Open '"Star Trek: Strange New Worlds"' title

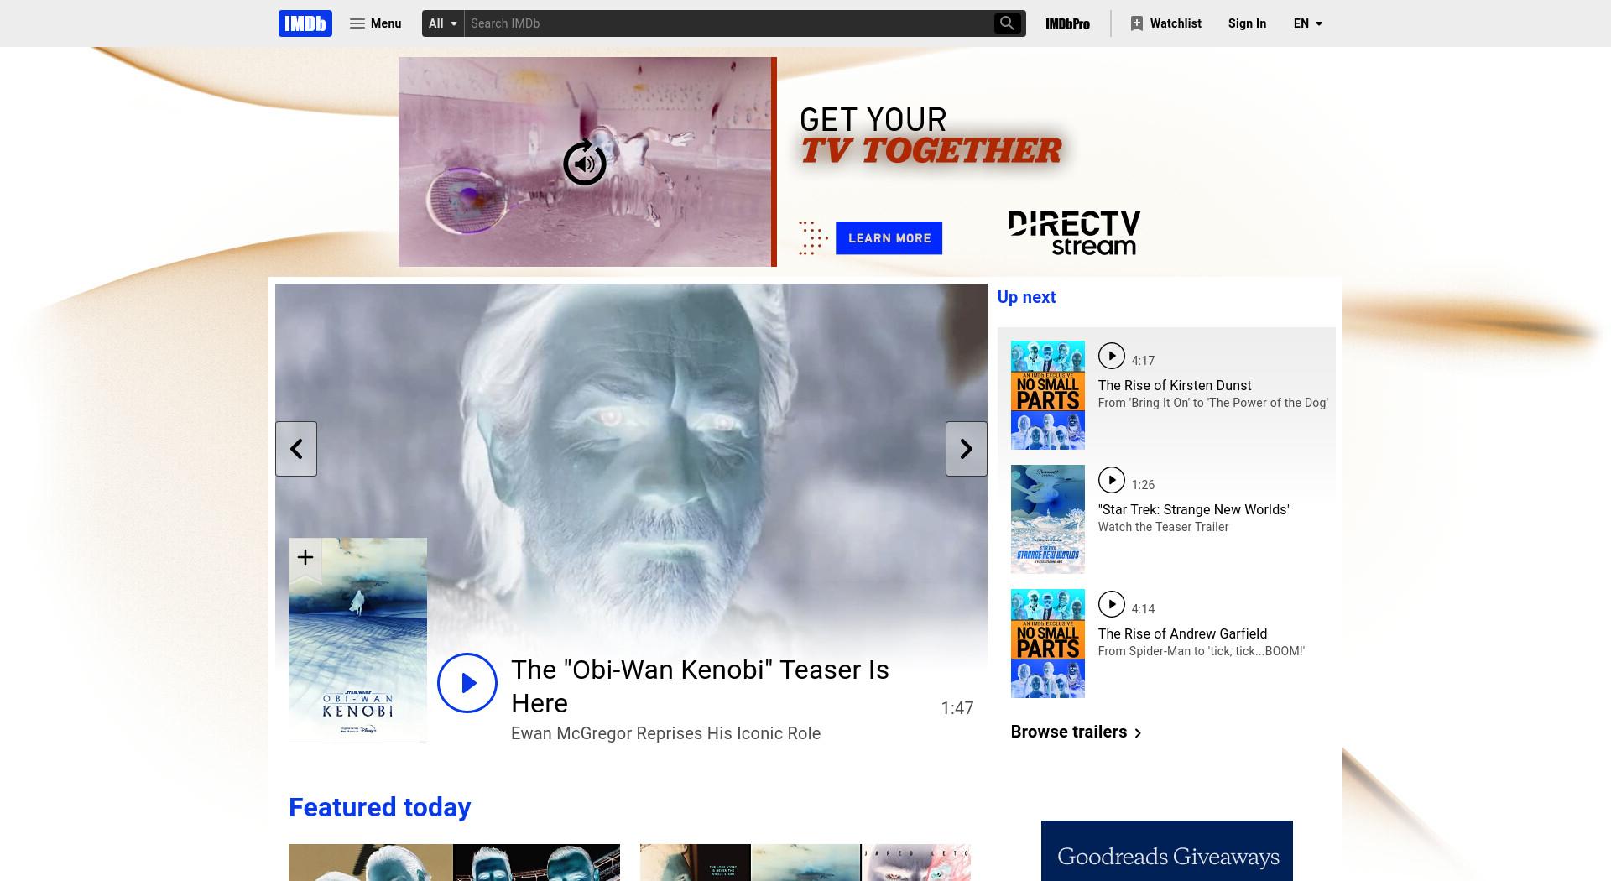(1195, 509)
